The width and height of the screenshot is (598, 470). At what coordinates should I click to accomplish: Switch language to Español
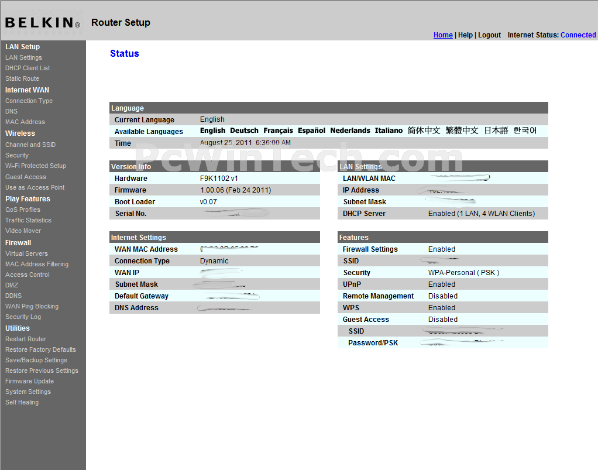tap(312, 131)
